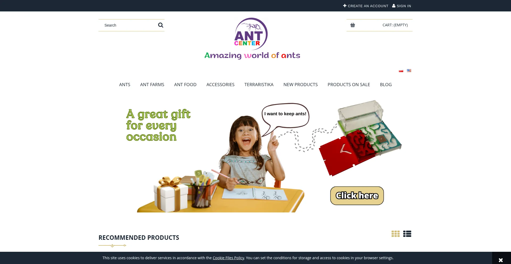Open the Terraristika category
Viewport: 511px width, 264px height.
pos(259,85)
